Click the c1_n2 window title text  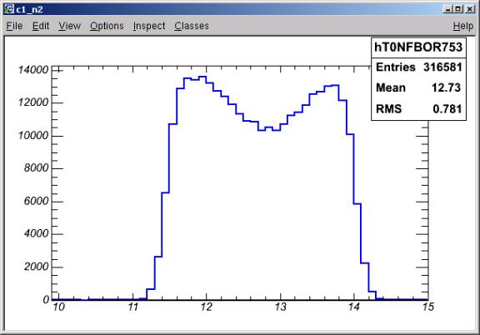coord(30,9)
